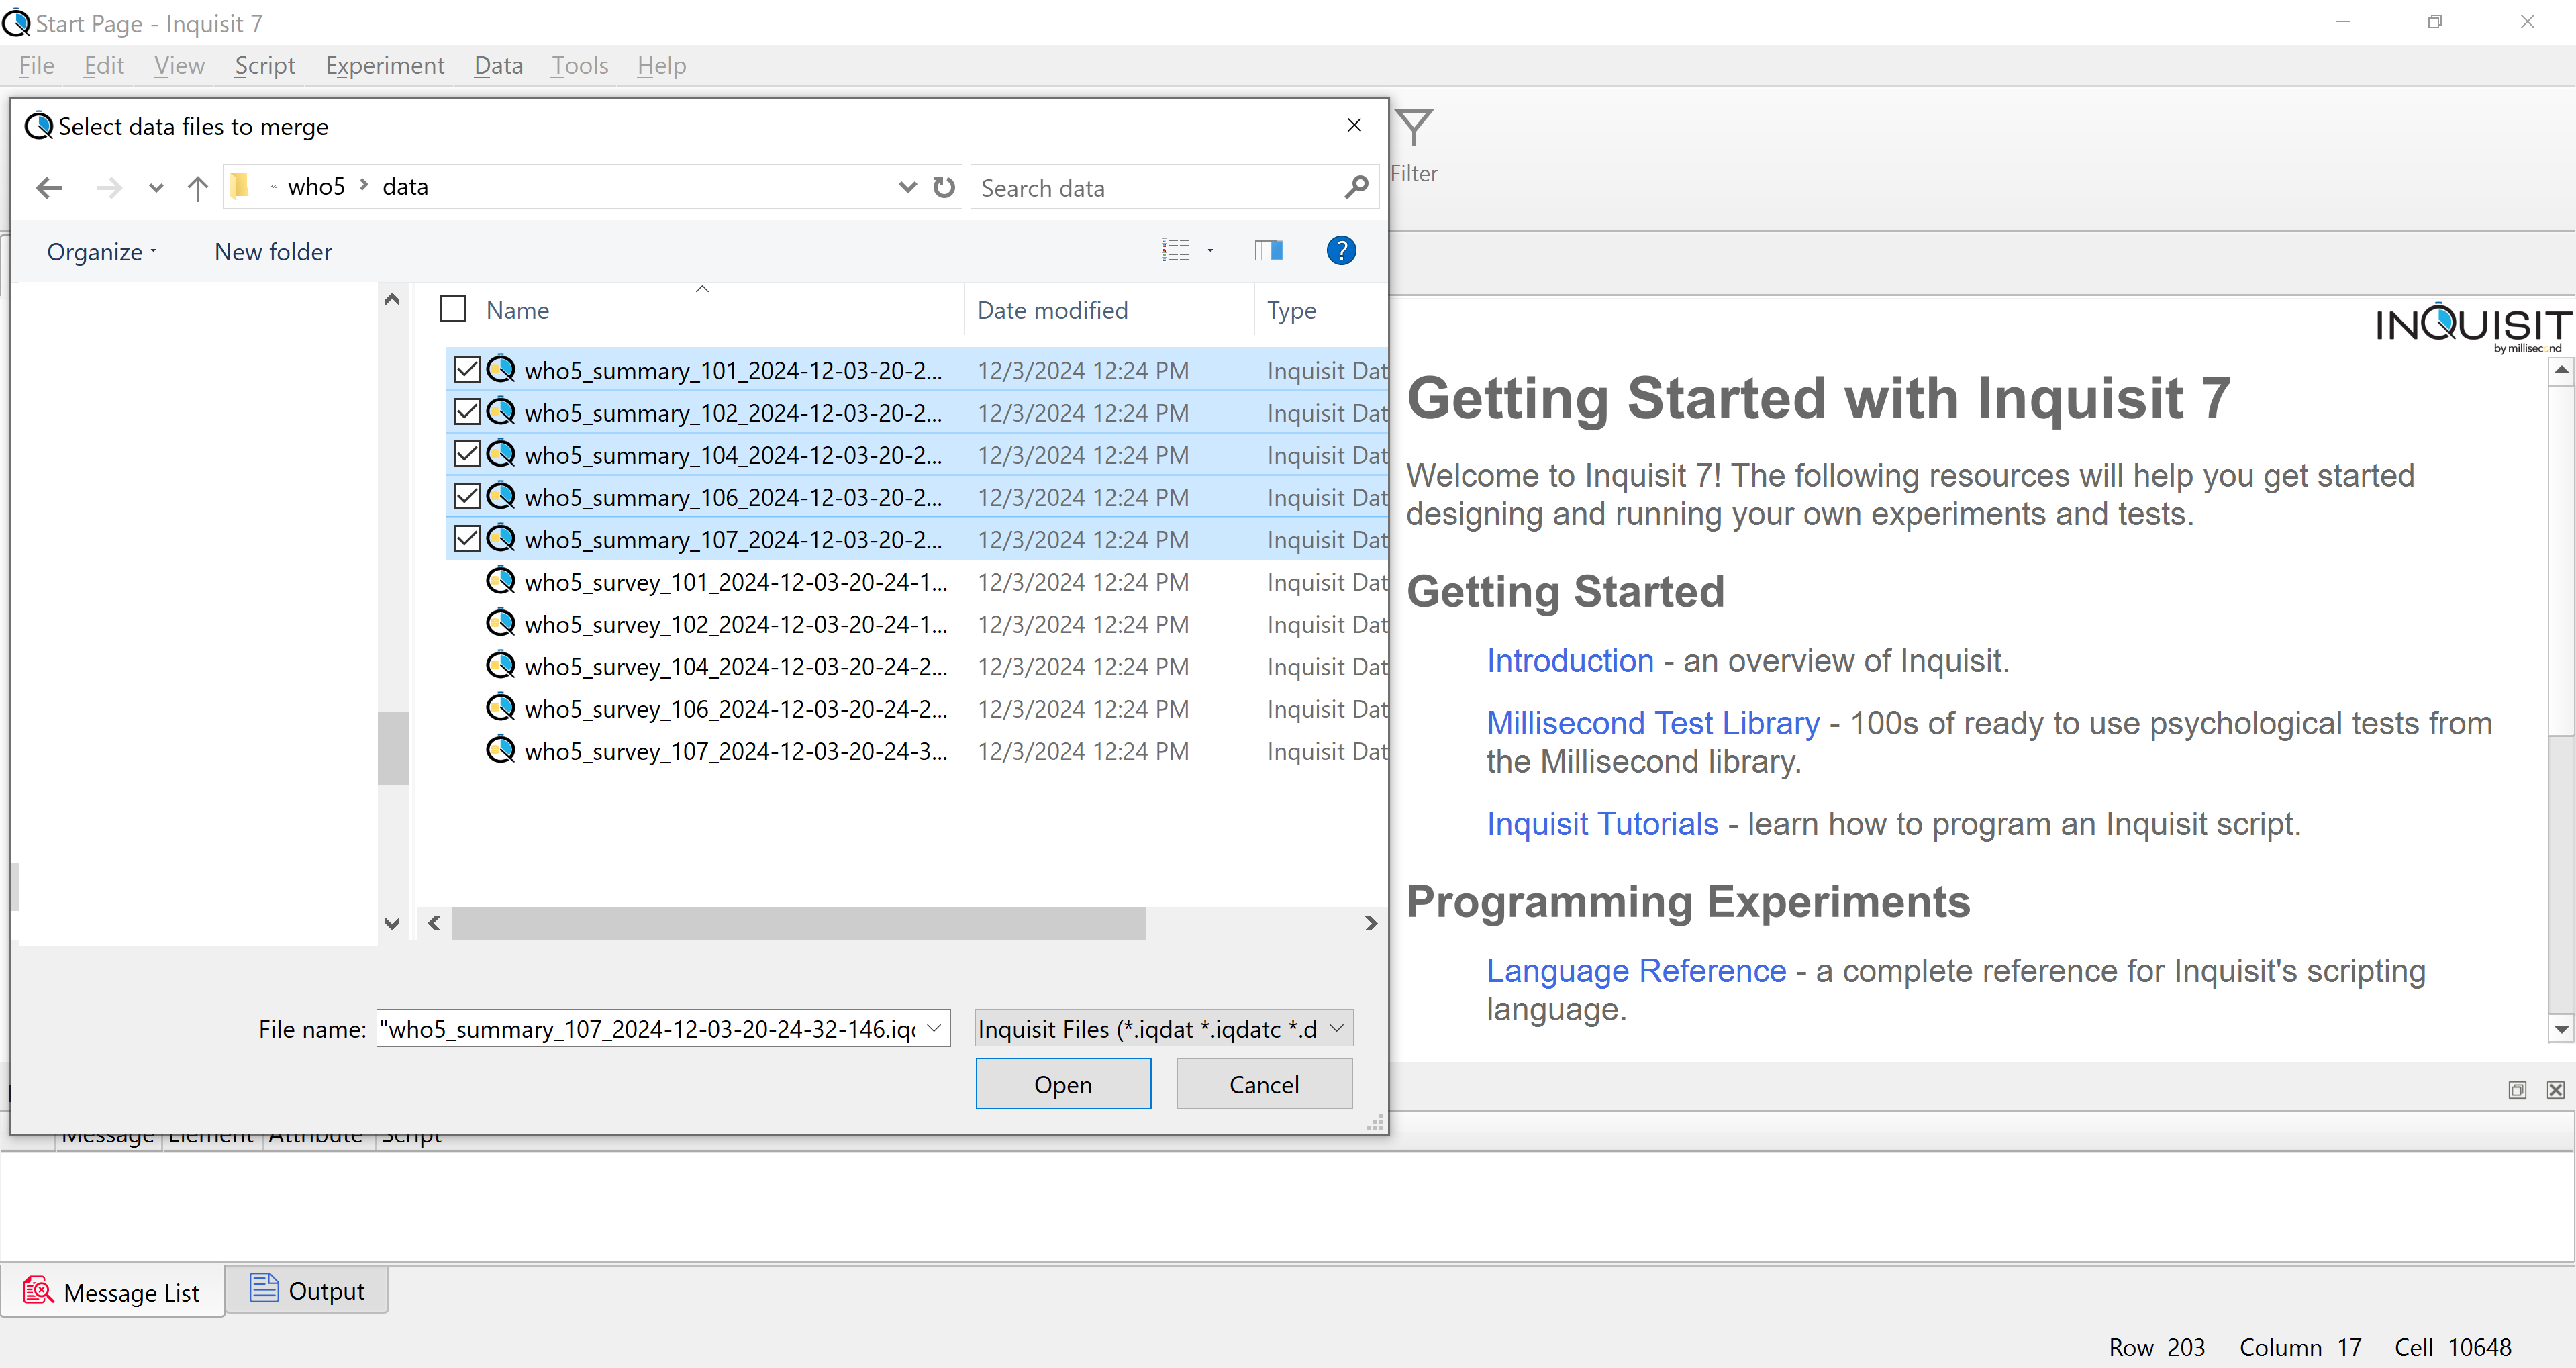Open the Script menu
This screenshot has width=2576, height=1368.
click(x=265, y=66)
